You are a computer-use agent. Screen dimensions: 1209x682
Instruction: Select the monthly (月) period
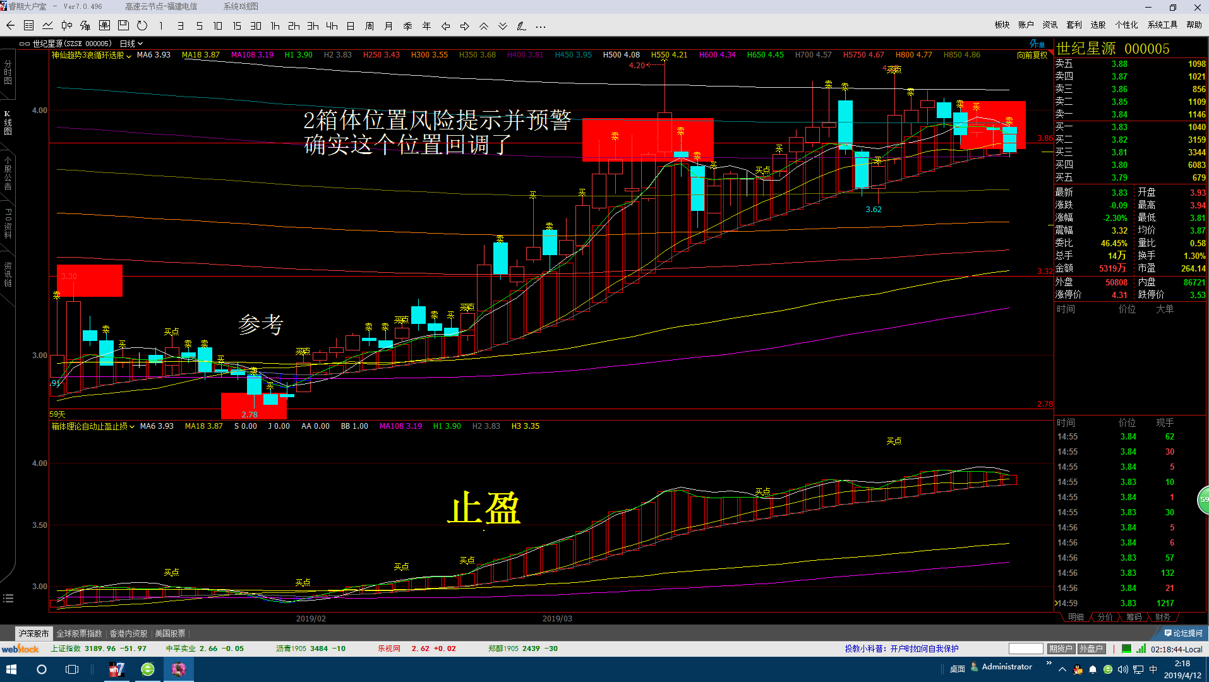point(388,26)
